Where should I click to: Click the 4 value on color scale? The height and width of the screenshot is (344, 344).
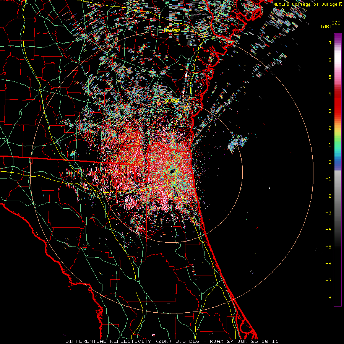tap(330, 94)
